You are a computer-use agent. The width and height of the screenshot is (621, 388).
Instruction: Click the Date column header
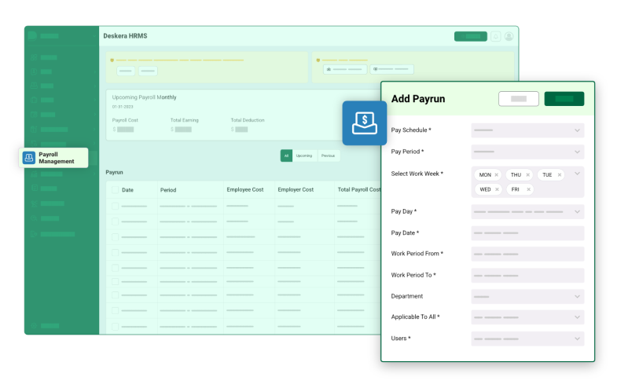coord(127,190)
